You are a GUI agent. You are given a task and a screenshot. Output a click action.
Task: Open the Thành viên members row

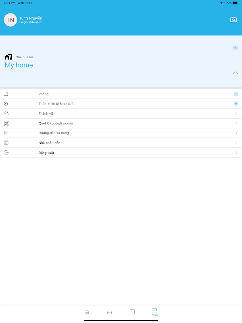(121, 113)
